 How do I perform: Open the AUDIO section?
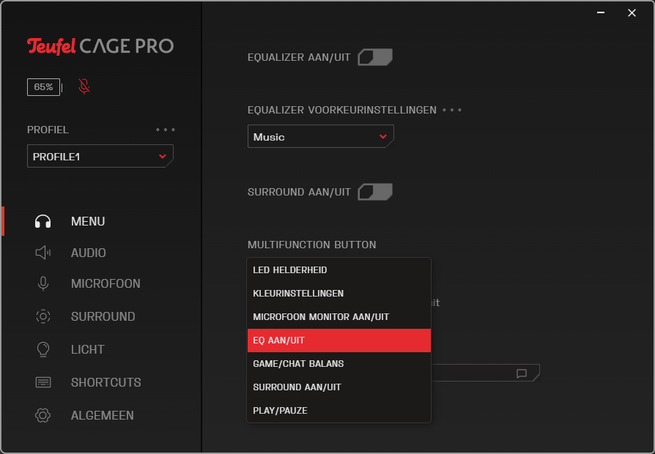pyautogui.click(x=88, y=253)
